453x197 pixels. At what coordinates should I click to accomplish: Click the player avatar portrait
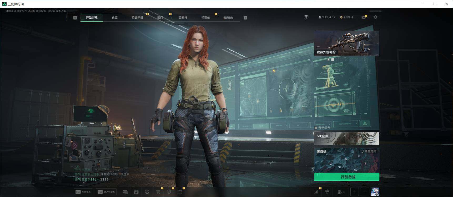click(x=375, y=192)
